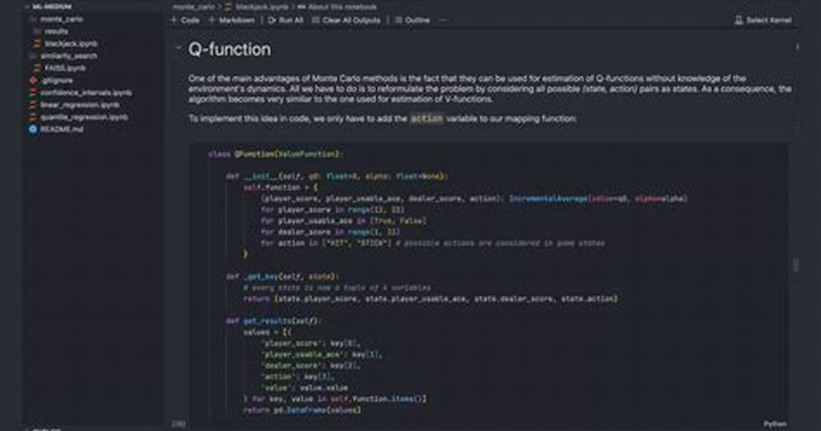Open confidence_intervals.ipynb file
The width and height of the screenshot is (821, 431).
pos(80,93)
